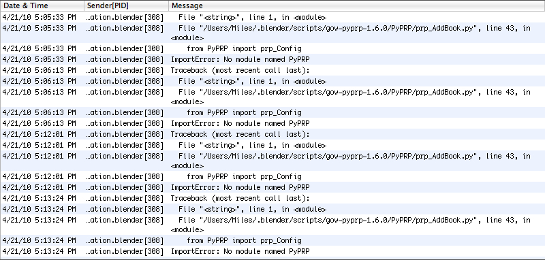
Task: Click the Message column header
Action: [x=356, y=6]
